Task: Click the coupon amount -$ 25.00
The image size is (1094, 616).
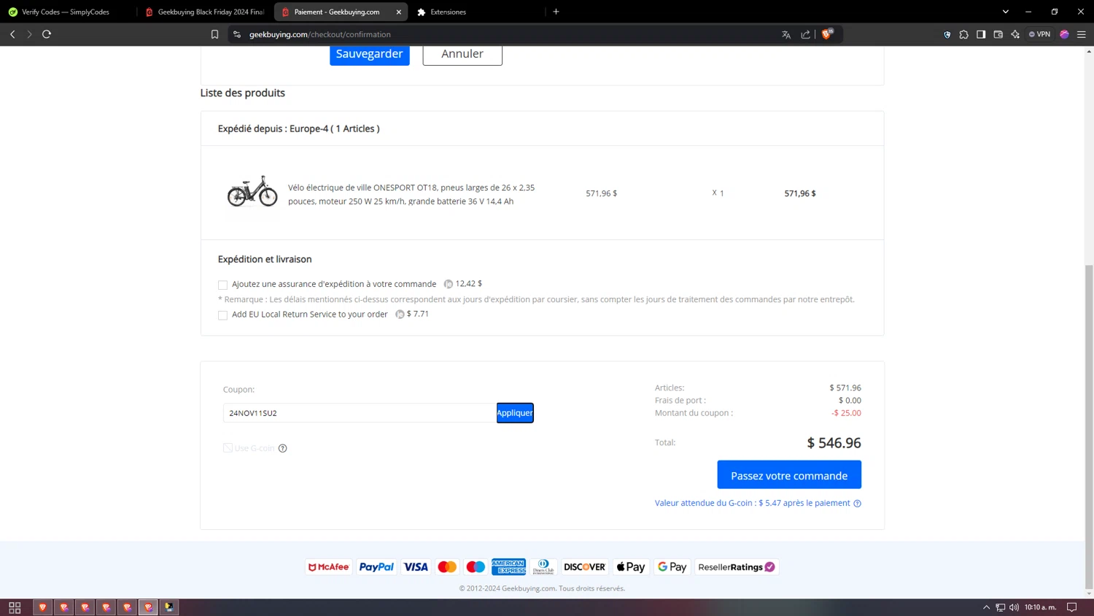Action: (846, 413)
